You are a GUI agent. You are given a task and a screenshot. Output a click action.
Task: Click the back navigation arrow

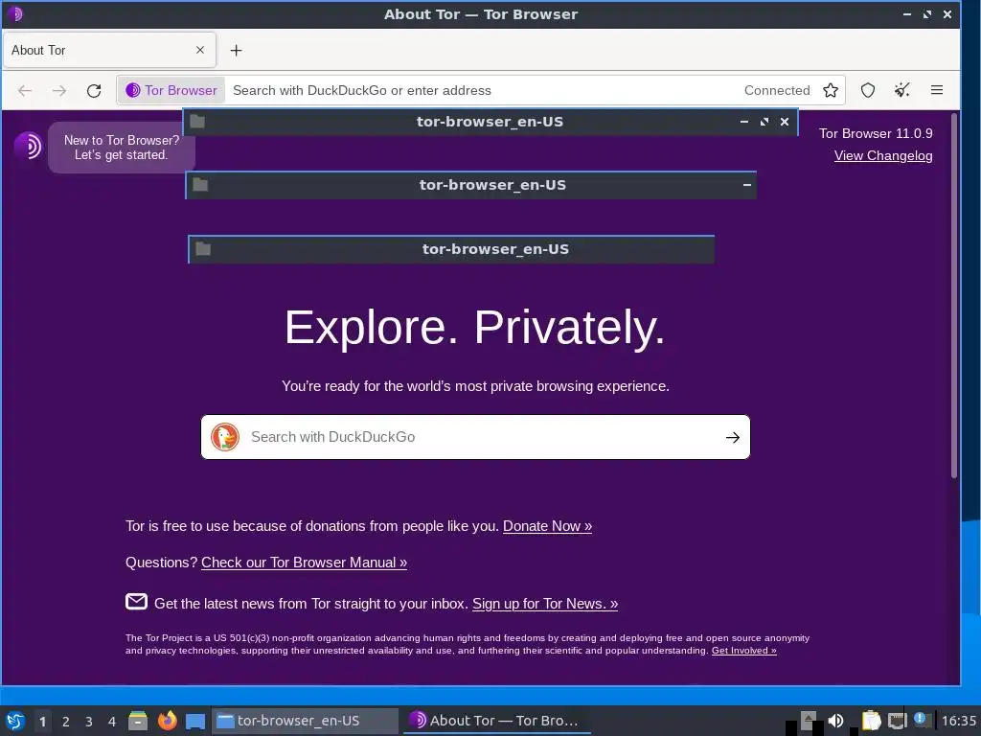25,91
